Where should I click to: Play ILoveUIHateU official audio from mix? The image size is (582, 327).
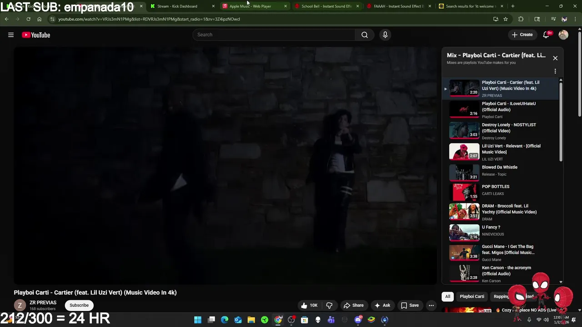[500, 109]
